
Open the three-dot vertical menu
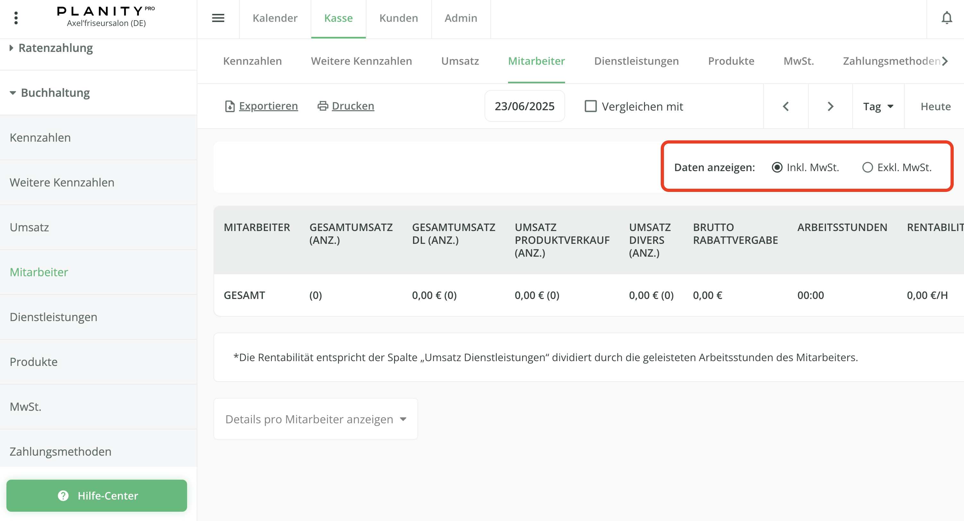[x=16, y=18]
